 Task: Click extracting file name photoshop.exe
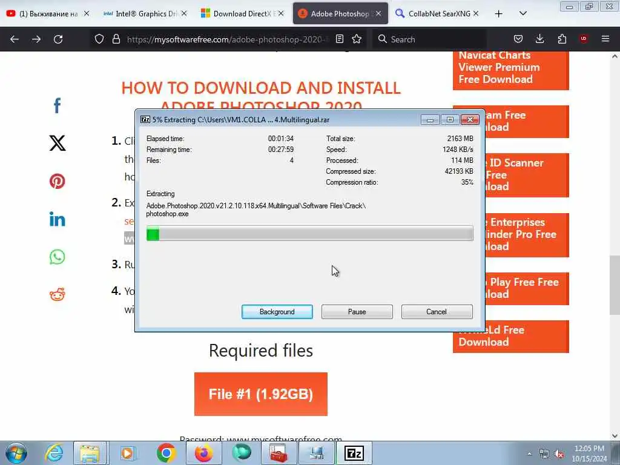click(167, 214)
